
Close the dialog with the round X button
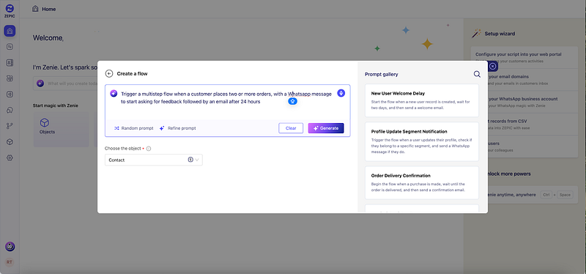493,67
